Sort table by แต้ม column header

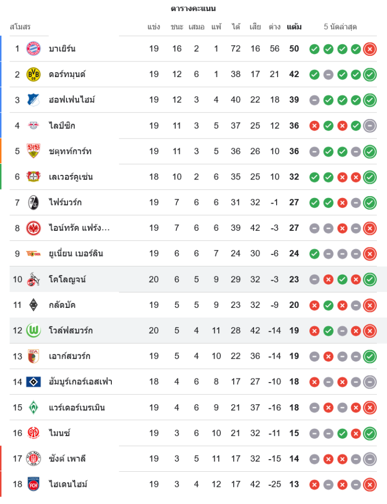pyautogui.click(x=294, y=27)
